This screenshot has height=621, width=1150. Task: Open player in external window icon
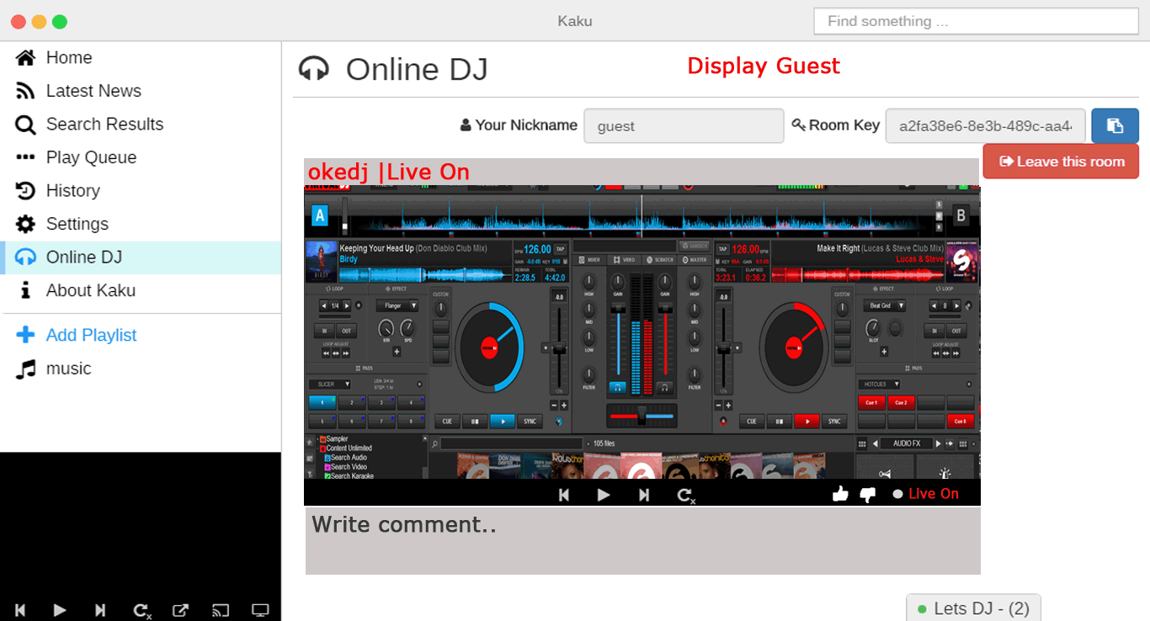[181, 610]
